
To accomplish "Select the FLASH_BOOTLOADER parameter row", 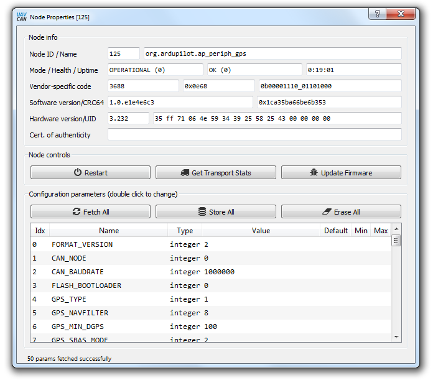I will click(86, 285).
